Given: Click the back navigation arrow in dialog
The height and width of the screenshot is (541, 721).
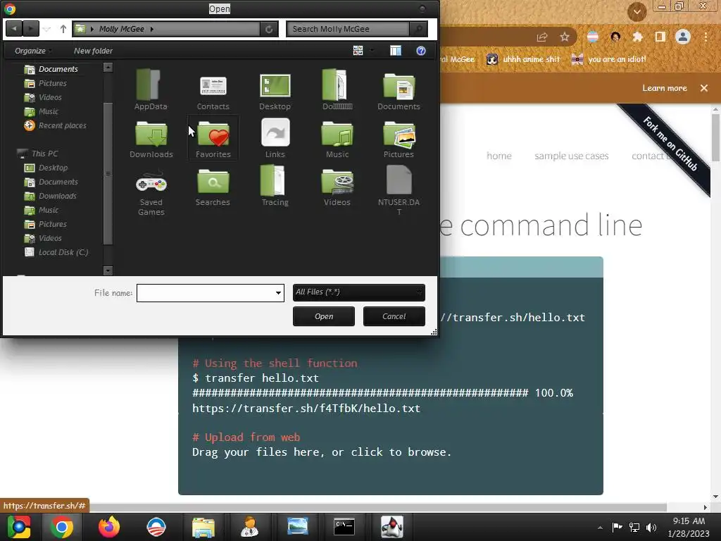Looking at the screenshot, I should tap(14, 28).
